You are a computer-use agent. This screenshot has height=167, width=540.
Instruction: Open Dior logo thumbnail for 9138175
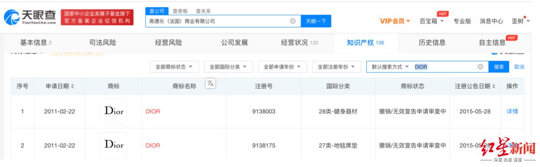(x=113, y=145)
